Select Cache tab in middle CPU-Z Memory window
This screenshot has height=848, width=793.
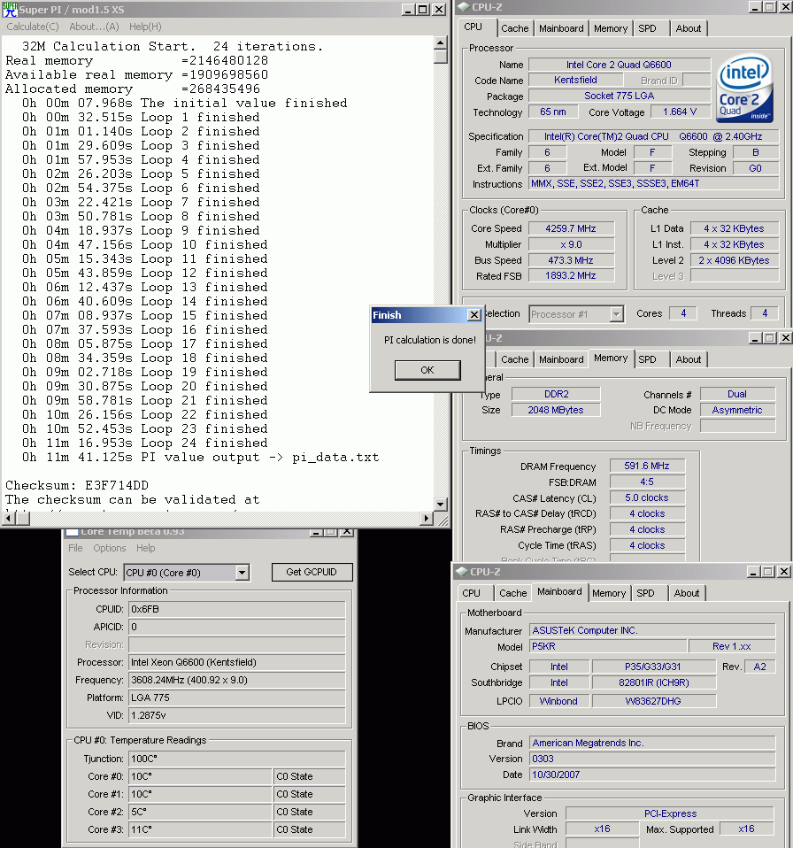pyautogui.click(x=514, y=359)
